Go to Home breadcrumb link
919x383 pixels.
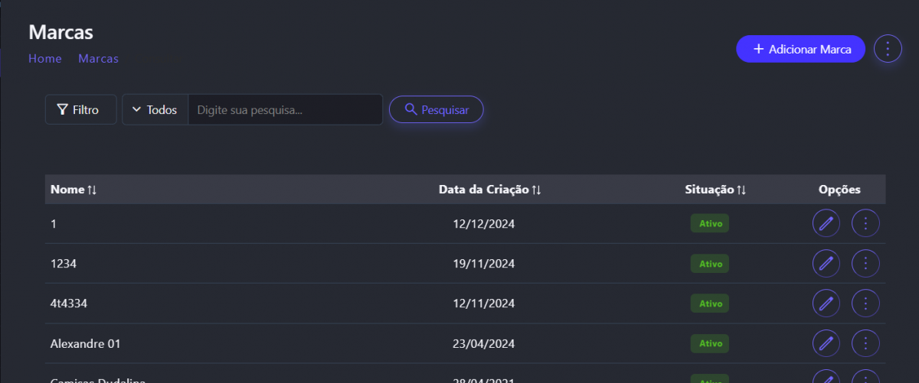pyautogui.click(x=45, y=58)
